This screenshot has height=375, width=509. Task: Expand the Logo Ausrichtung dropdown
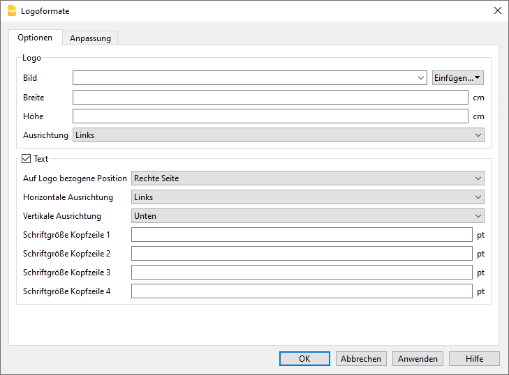(278, 135)
